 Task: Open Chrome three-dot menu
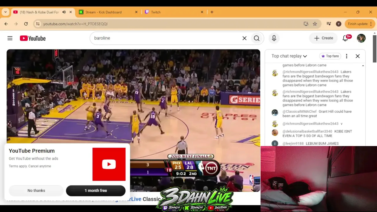(x=371, y=24)
